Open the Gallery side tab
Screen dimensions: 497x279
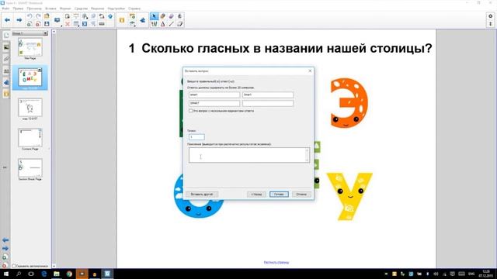[x=6, y=47]
